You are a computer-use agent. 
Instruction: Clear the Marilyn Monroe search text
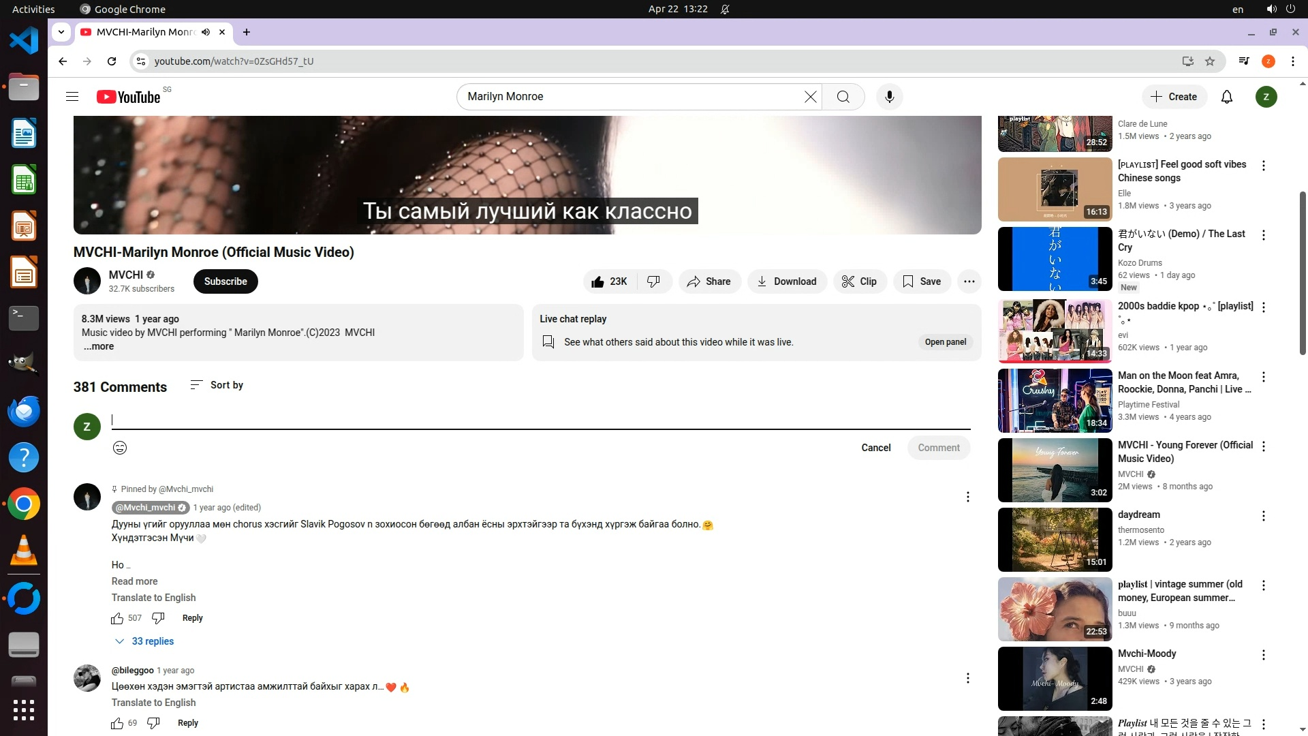coord(810,97)
